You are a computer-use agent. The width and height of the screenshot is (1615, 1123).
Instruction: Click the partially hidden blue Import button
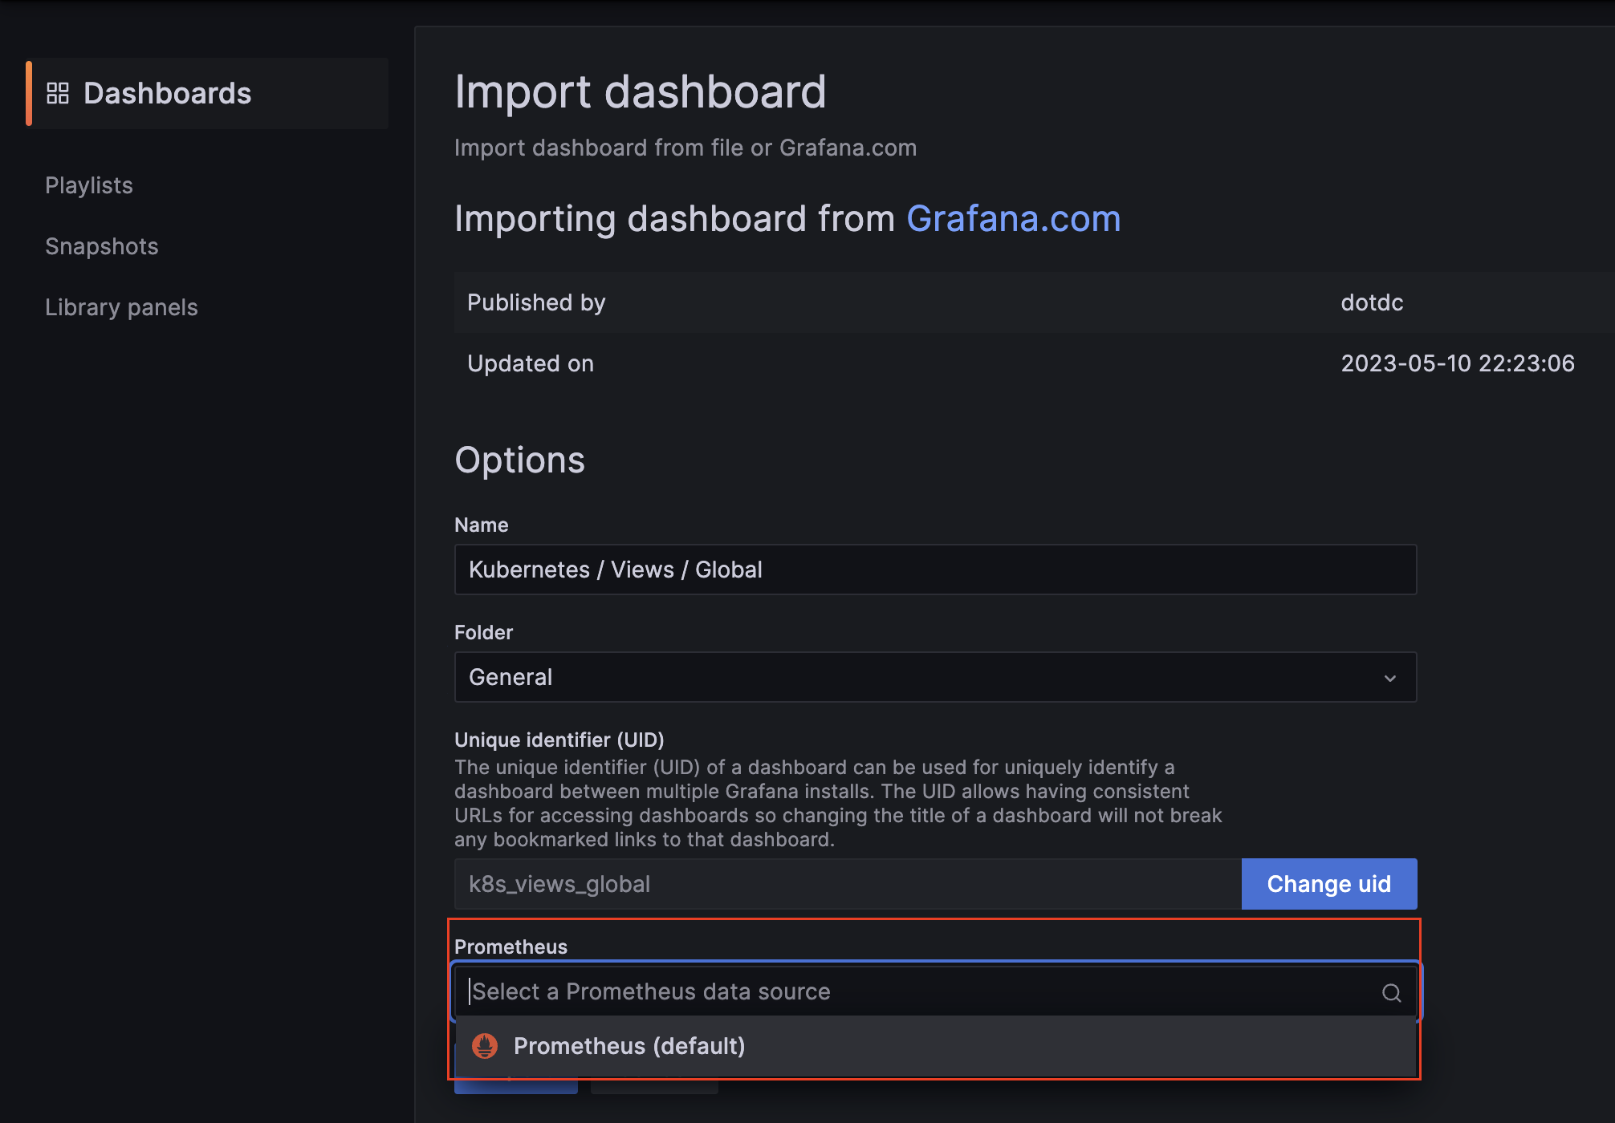515,1087
